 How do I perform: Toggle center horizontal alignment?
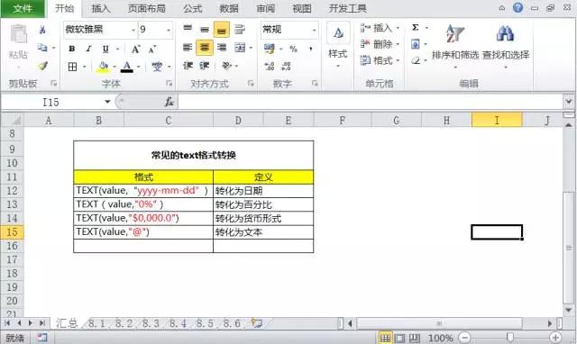(205, 48)
